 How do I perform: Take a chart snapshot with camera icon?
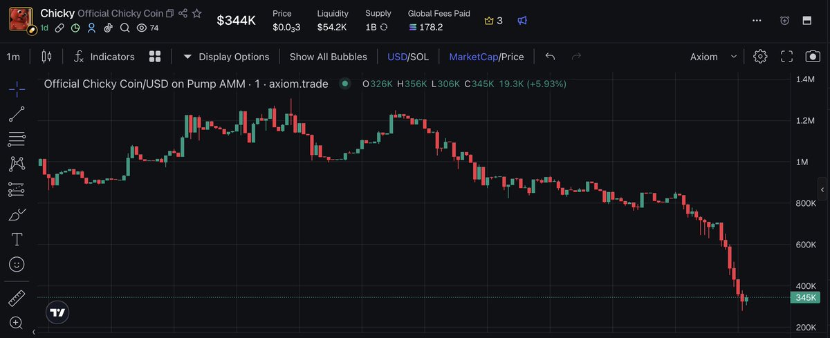pyautogui.click(x=813, y=57)
